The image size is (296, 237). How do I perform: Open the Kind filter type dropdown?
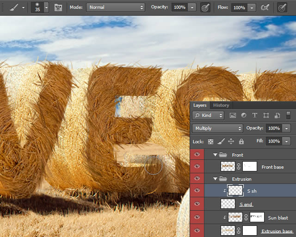click(x=208, y=115)
